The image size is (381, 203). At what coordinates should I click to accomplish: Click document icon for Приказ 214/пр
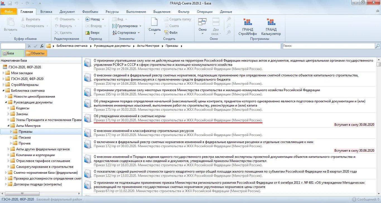(88, 77)
